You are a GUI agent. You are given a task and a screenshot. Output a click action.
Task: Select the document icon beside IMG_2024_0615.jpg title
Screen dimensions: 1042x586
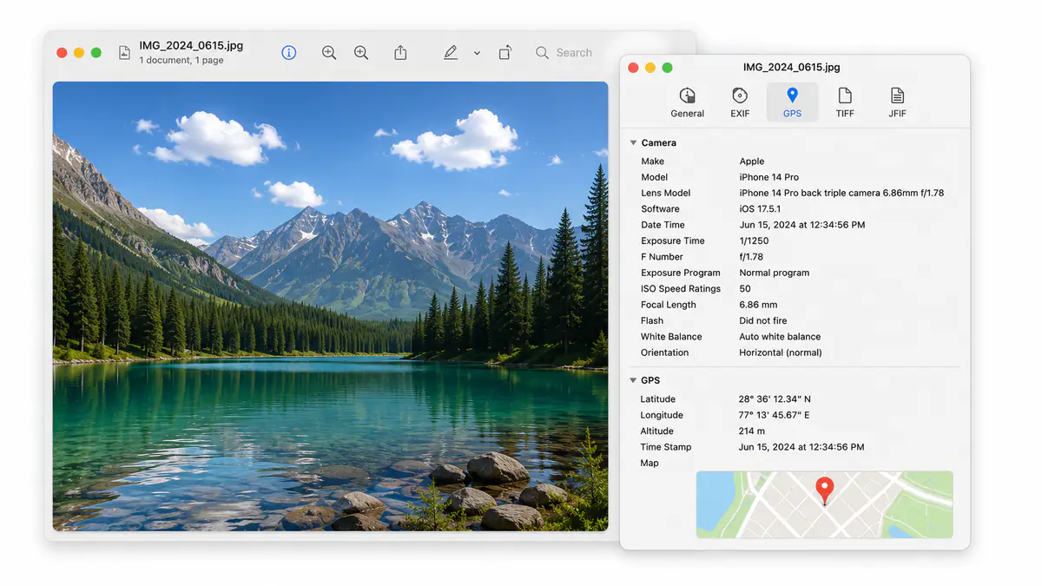(x=124, y=53)
